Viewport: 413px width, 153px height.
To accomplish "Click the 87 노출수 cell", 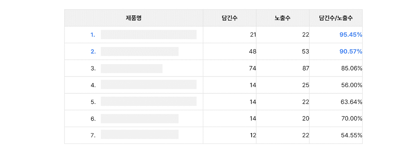I will pyautogui.click(x=283, y=68).
